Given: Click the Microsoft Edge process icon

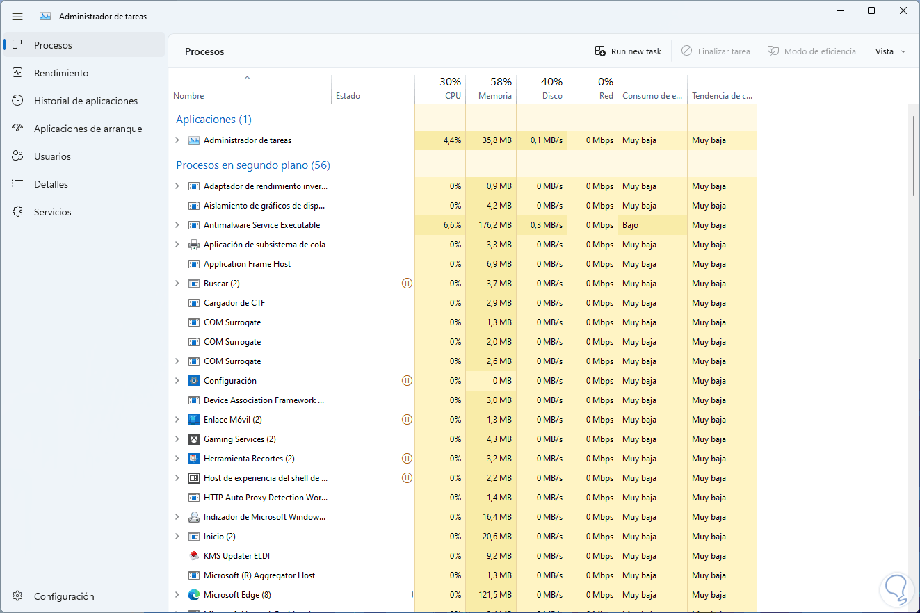Looking at the screenshot, I should pos(194,595).
